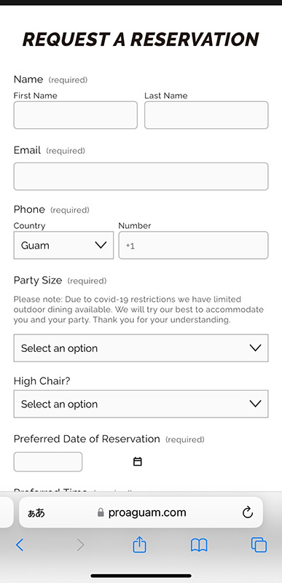Viewport: 282px width, 583px height.
Task: Open the Country dropdown showing Guam
Action: 63,245
